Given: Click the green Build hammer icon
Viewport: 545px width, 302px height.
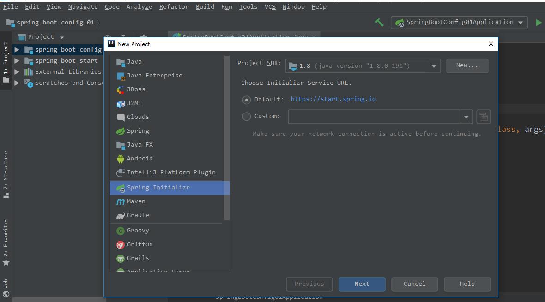Looking at the screenshot, I should [x=379, y=23].
